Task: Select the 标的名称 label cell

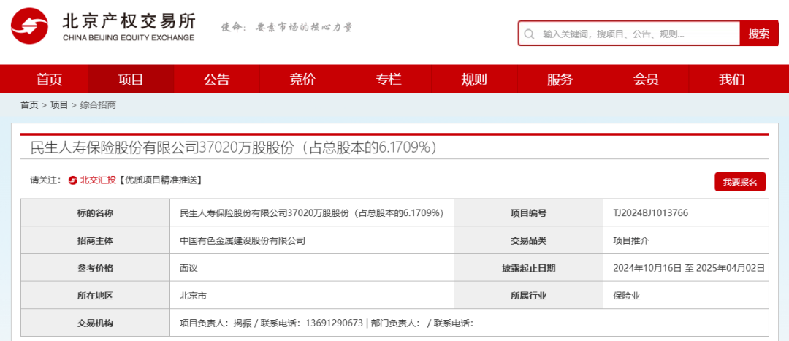Action: pos(95,212)
